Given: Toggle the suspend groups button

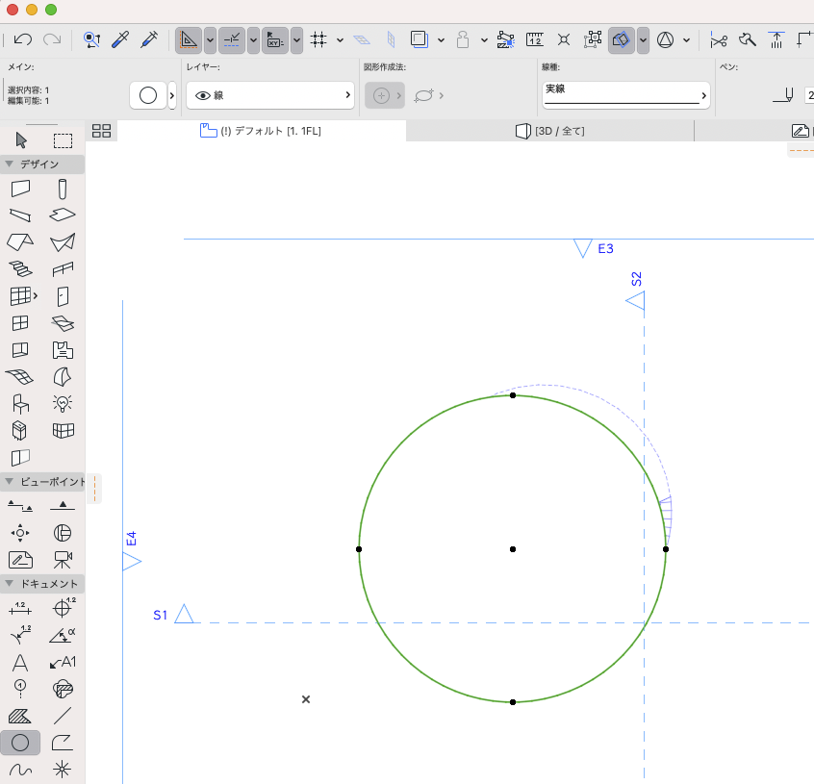Looking at the screenshot, I should (x=593, y=39).
